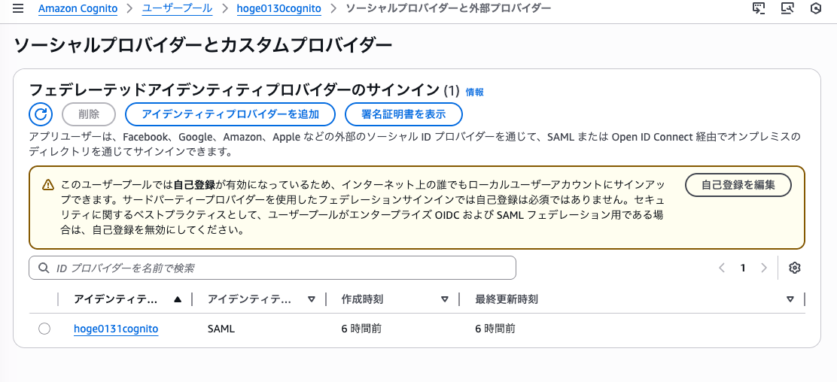Viewport: 837px width, 382px height.
Task: Sort by identity provider type column arrow
Action: tap(311, 299)
